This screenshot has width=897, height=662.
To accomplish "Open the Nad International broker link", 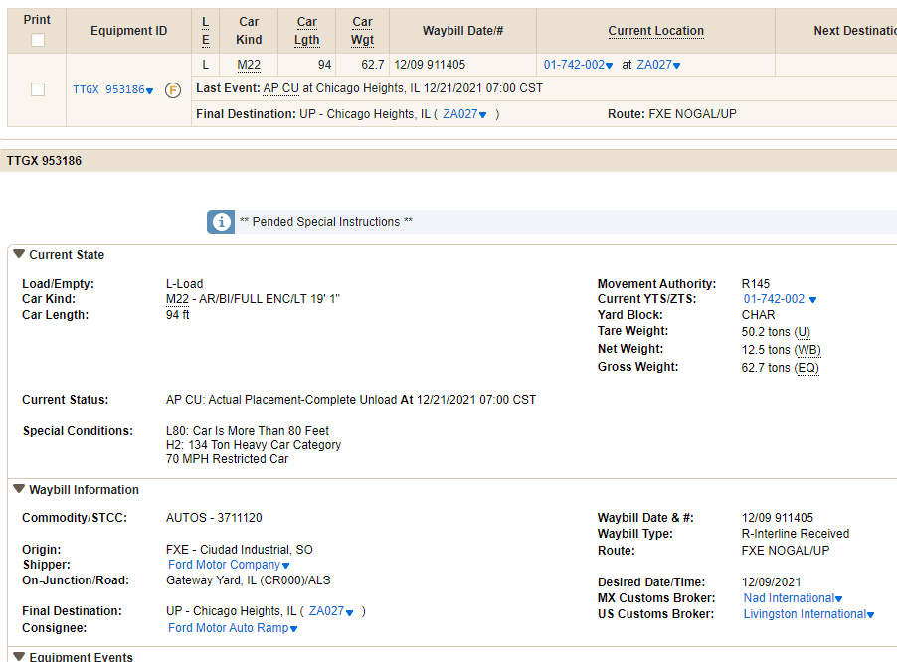I will pyautogui.click(x=793, y=598).
